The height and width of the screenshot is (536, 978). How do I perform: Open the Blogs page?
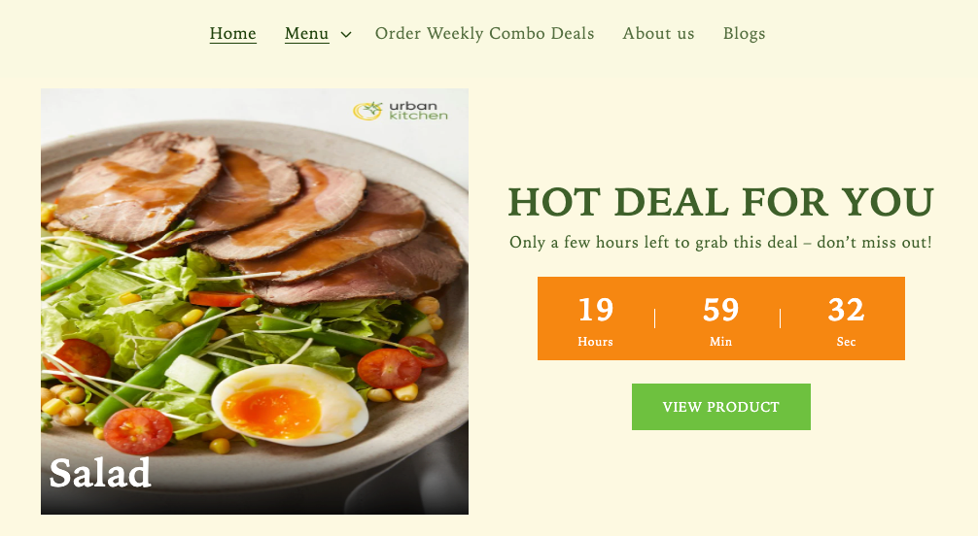[744, 34]
